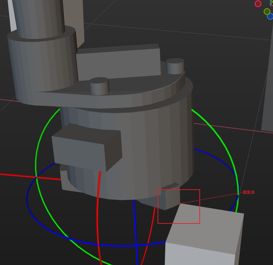Click the small triangle glyph in the top-right corner
This screenshot has width=273, height=265.
(x=271, y=3)
